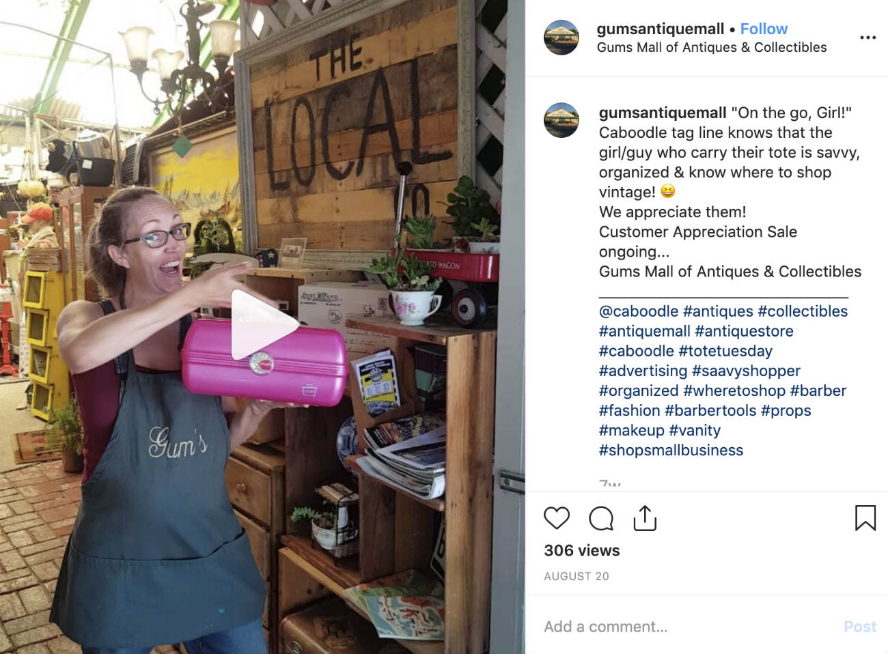Open Gums Mall of Antiques & Collectibles location
The image size is (888, 654).
click(712, 47)
